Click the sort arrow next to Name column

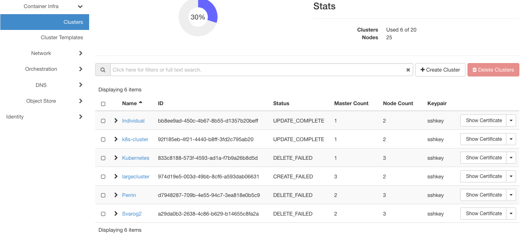point(141,102)
